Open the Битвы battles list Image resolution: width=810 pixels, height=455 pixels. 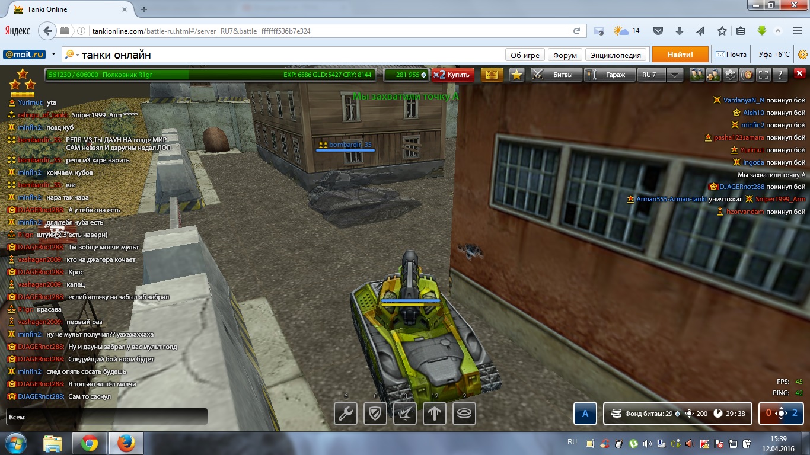(555, 75)
